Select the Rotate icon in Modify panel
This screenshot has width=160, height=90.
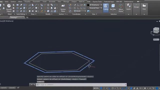[x=48, y=8]
